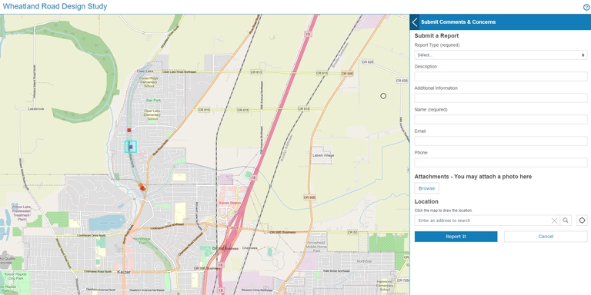Clear the address search with X icon
Viewport: 591px width, 295px height.
pos(554,220)
